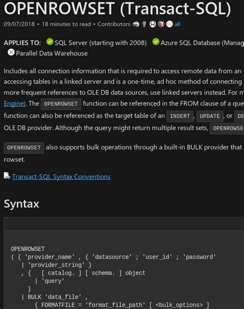Image resolution: width=244 pixels, height=309 pixels.
Task: Open the Transact-SQL Syntax Conventions link
Action: (x=61, y=177)
